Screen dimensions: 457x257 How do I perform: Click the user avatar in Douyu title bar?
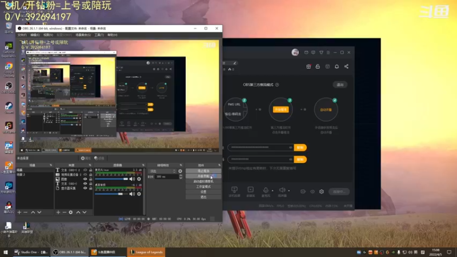coord(295,53)
